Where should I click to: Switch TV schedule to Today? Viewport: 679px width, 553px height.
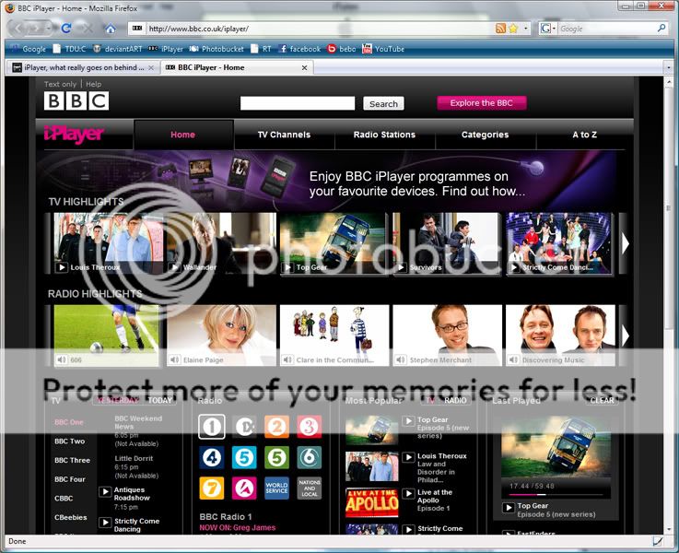click(x=160, y=401)
